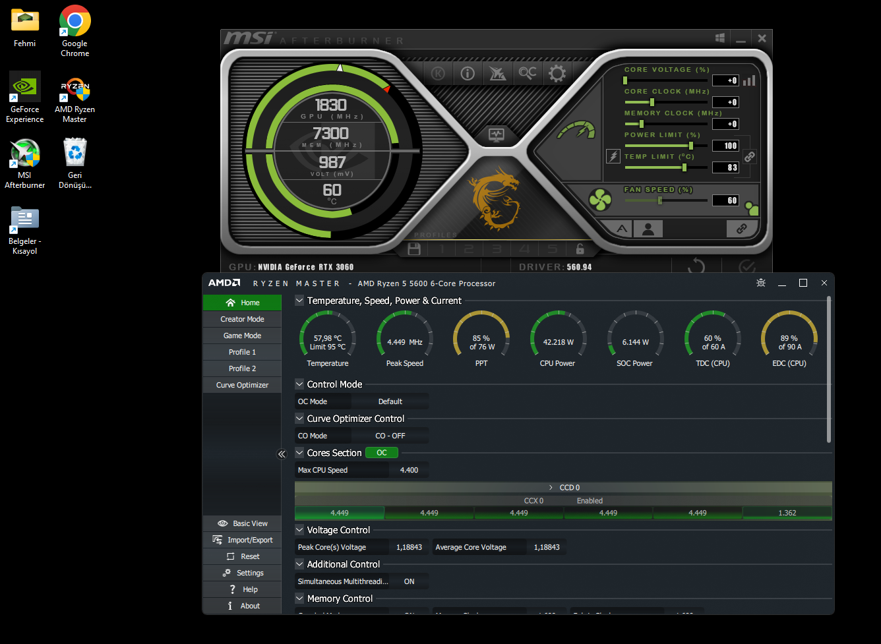This screenshot has height=644, width=881.
Task: Select the Geri Dönüşüm recycle bin icon
Action: click(x=75, y=163)
